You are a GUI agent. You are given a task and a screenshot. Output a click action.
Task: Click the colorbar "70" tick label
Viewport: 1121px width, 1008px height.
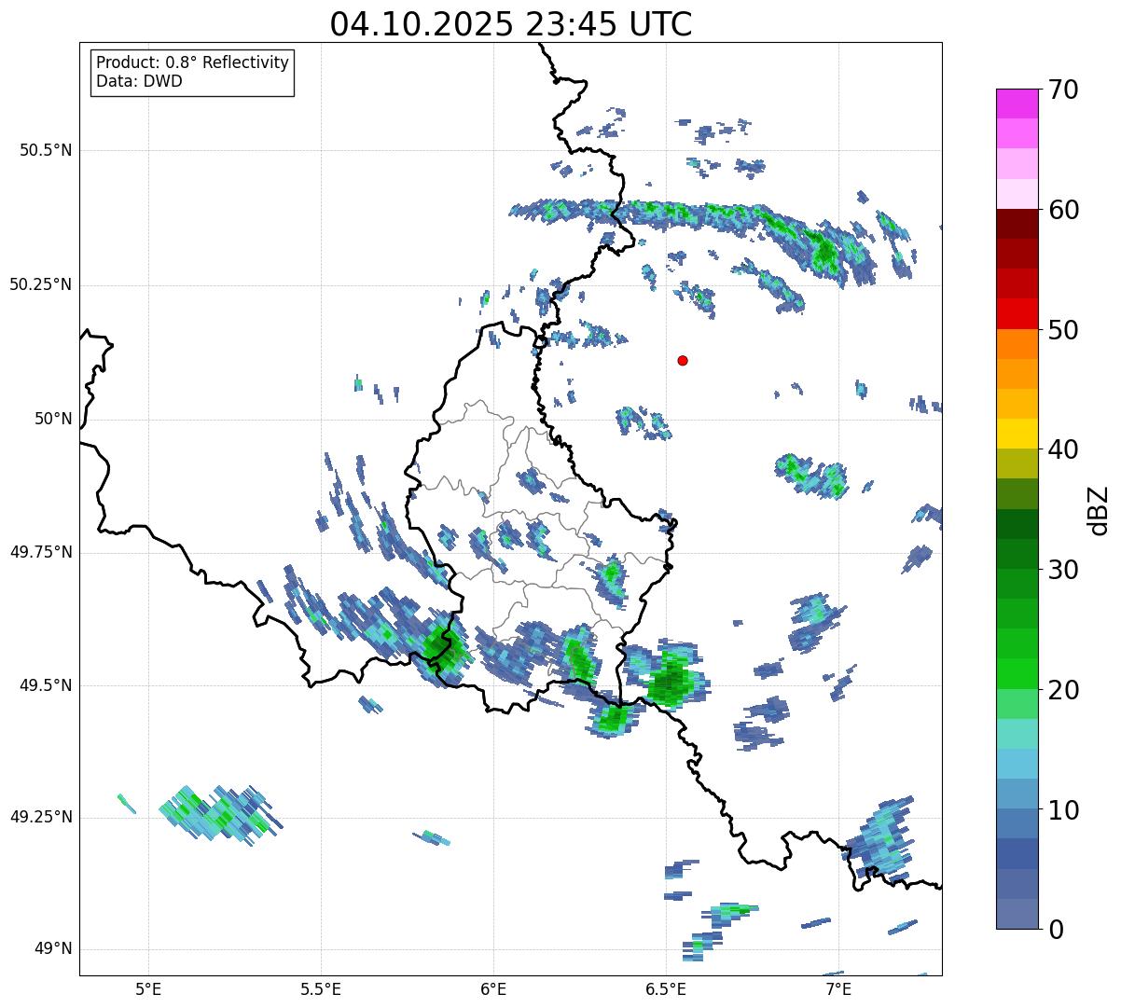coord(1063,90)
